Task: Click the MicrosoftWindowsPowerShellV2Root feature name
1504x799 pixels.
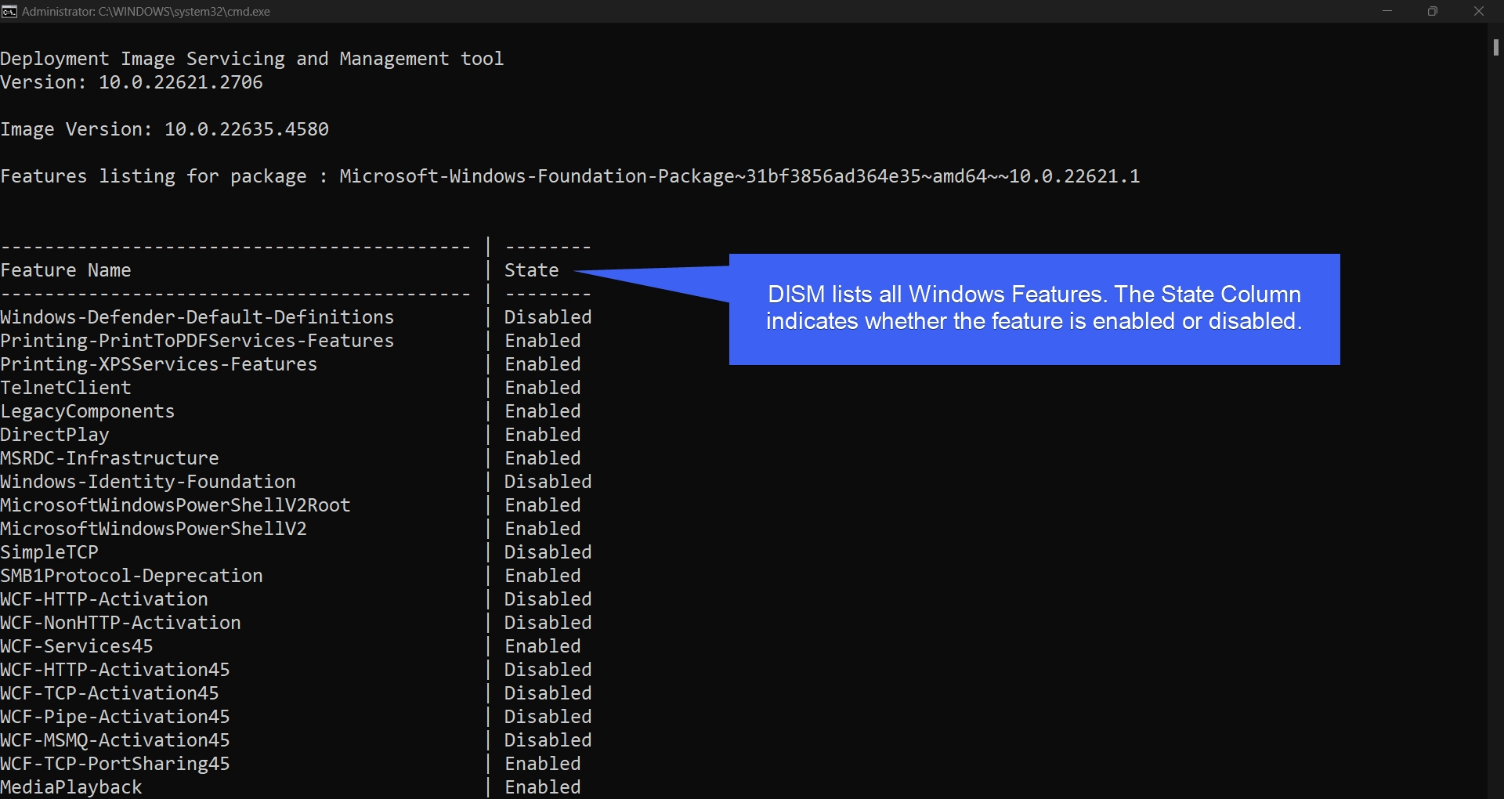Action: point(175,505)
